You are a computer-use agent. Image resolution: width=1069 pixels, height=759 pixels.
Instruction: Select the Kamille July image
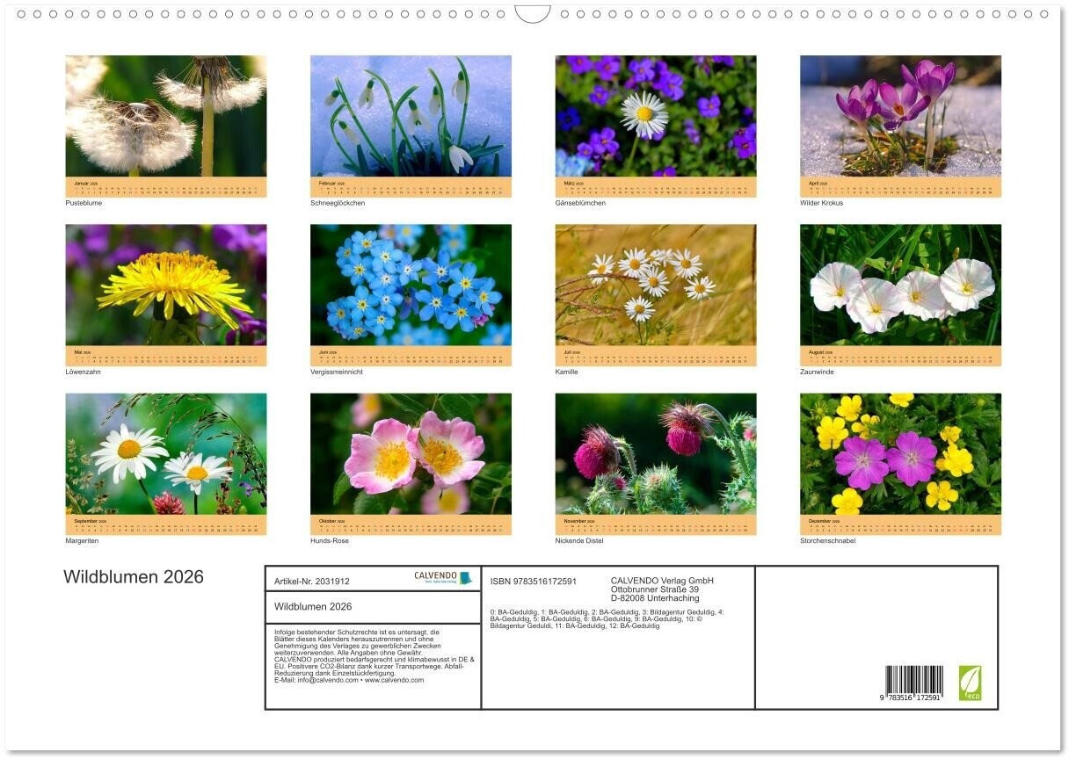655,285
